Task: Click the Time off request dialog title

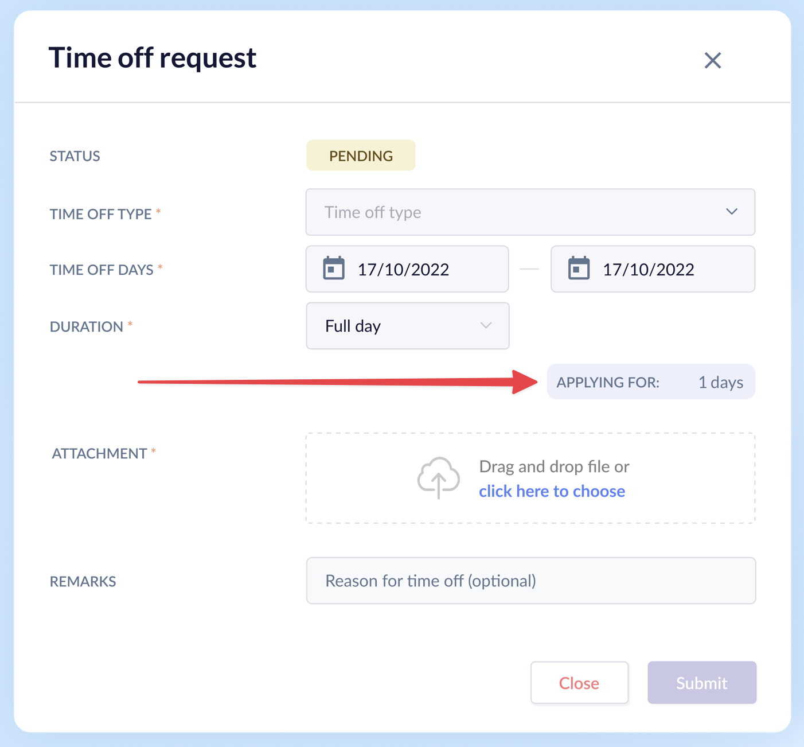Action: (153, 57)
